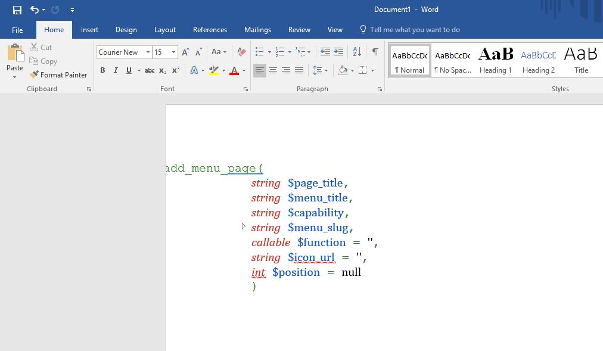The height and width of the screenshot is (351, 603).
Task: Apply red font color
Action: tap(234, 70)
